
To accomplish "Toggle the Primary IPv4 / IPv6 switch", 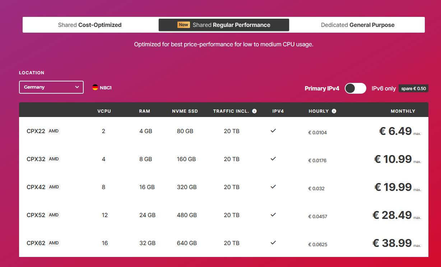I will point(355,88).
